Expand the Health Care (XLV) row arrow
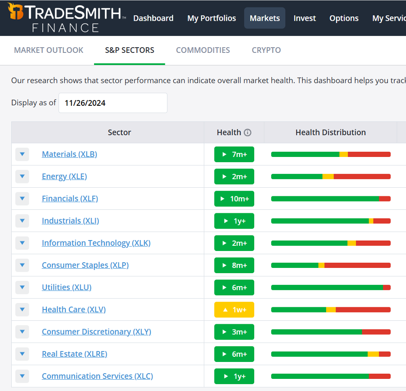The height and width of the screenshot is (391, 406). (x=22, y=310)
